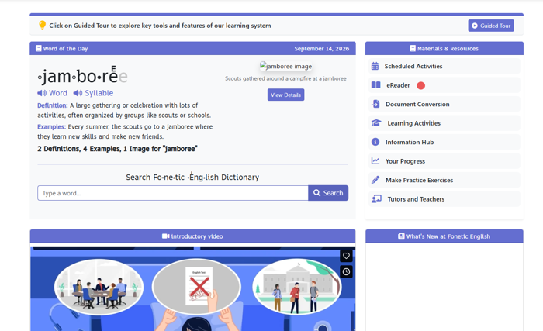Click the jamboree image placeholder
543x331 pixels.
[x=285, y=66]
